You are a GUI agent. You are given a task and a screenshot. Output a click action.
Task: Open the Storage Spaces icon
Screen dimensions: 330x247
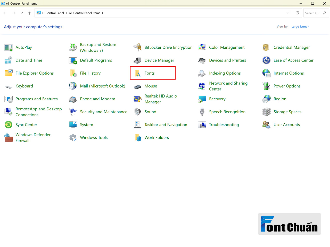click(x=266, y=112)
